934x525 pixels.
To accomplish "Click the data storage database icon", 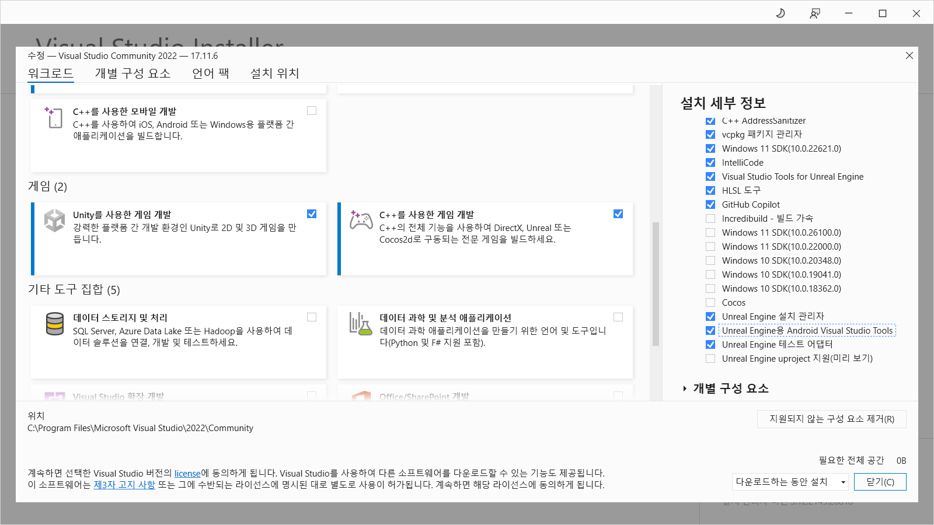I will click(55, 324).
